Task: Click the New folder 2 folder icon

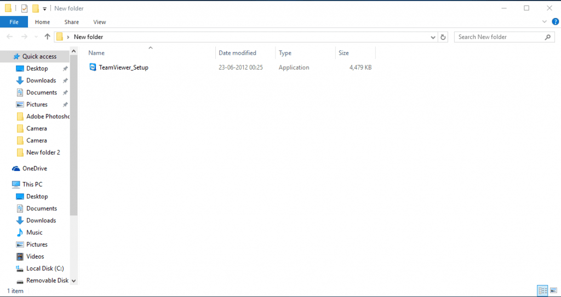Action: [x=20, y=152]
